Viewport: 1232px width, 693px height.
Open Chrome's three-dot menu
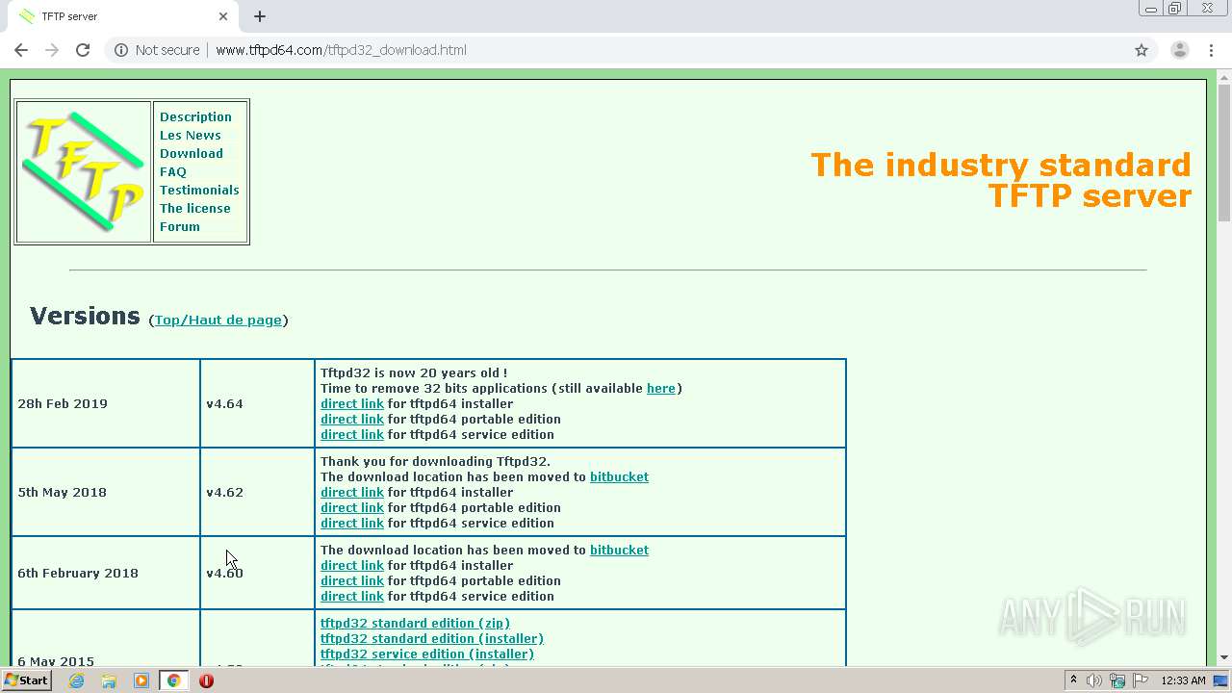pyautogui.click(x=1210, y=50)
